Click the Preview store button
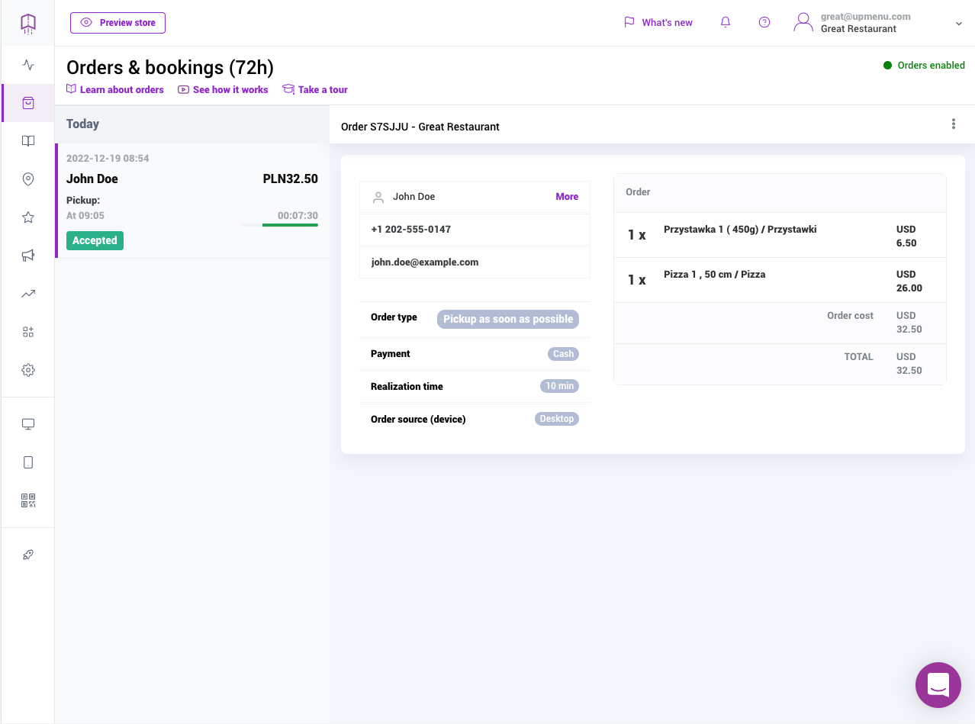This screenshot has width=975, height=724. 117,23
